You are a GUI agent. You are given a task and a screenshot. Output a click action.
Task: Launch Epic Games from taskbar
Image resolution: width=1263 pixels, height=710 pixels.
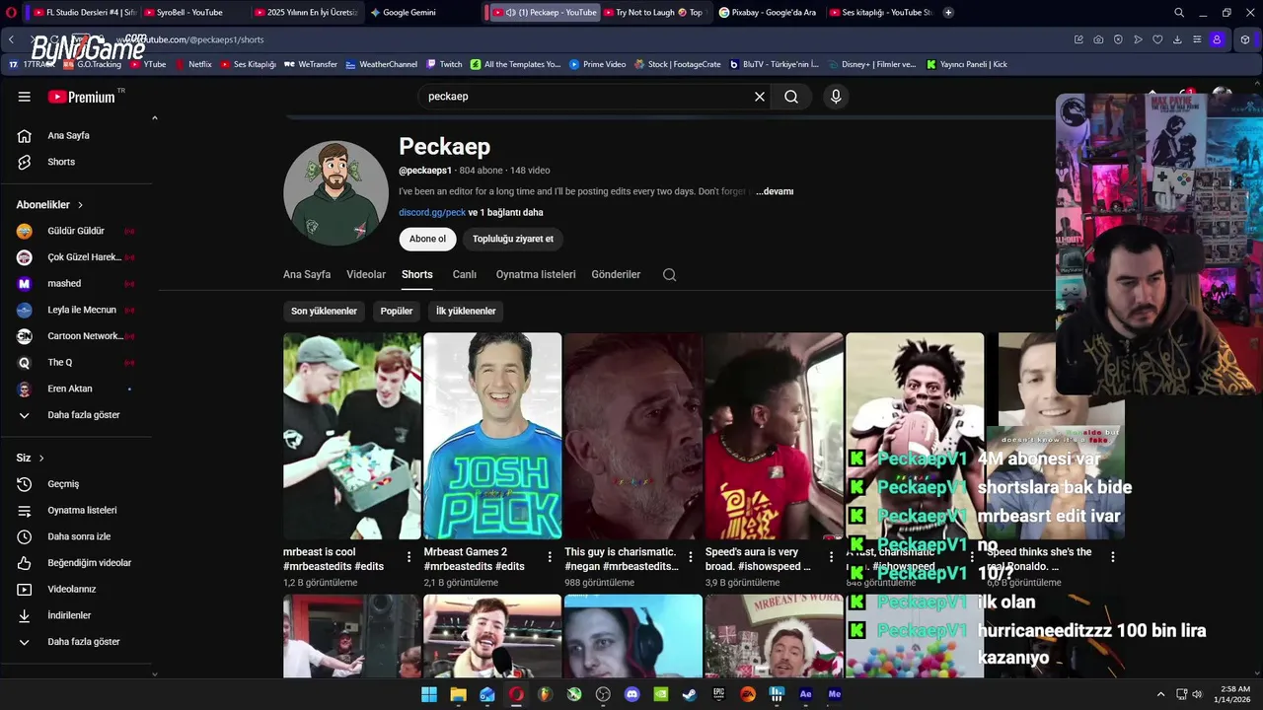coord(719,694)
